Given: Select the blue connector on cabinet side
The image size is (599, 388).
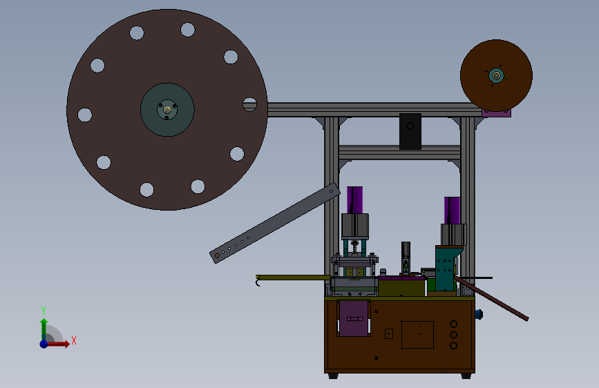Looking at the screenshot, I should [x=479, y=314].
